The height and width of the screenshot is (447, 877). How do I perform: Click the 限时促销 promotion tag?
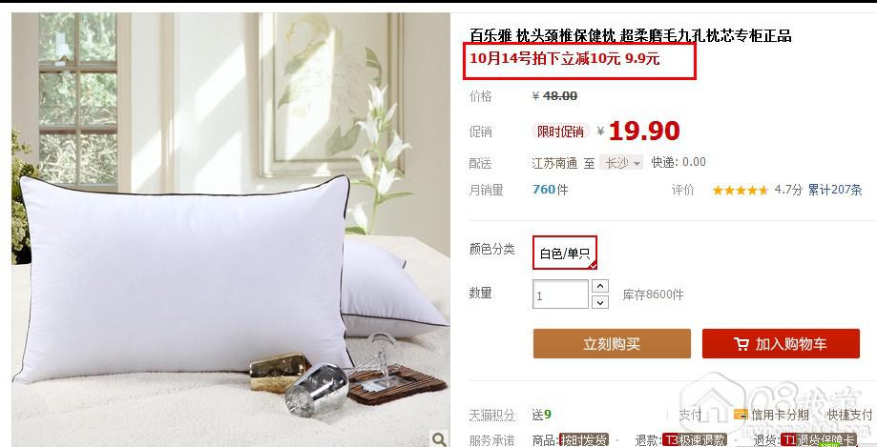pos(560,132)
